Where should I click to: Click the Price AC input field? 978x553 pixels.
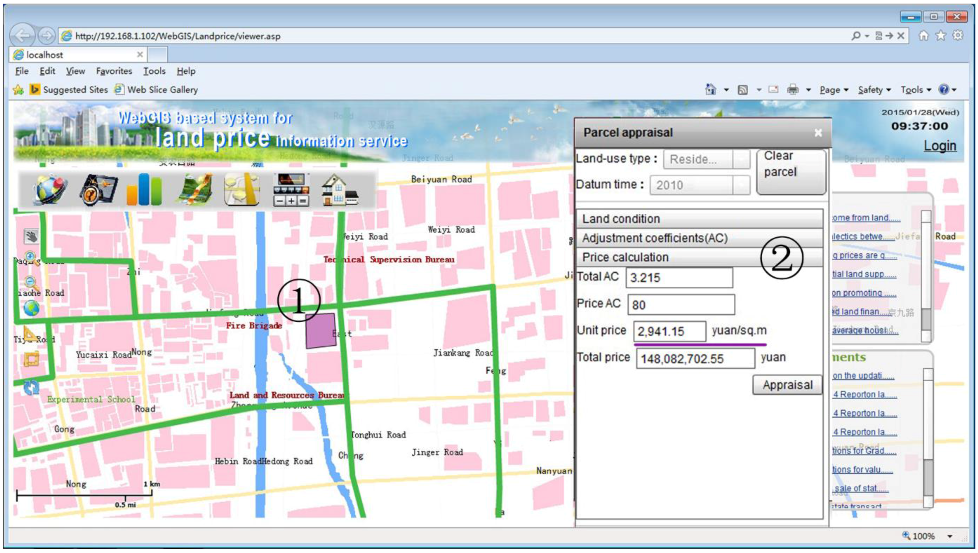tap(681, 305)
